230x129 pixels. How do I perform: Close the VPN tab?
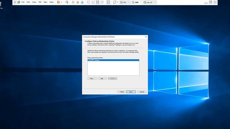(x=141, y=3)
